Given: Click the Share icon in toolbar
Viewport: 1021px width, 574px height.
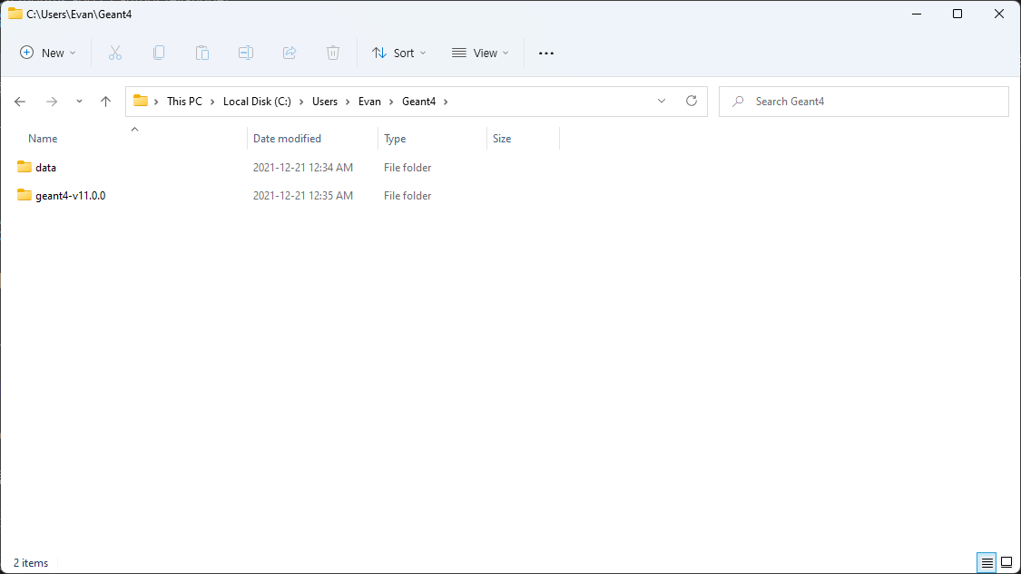Looking at the screenshot, I should [290, 53].
